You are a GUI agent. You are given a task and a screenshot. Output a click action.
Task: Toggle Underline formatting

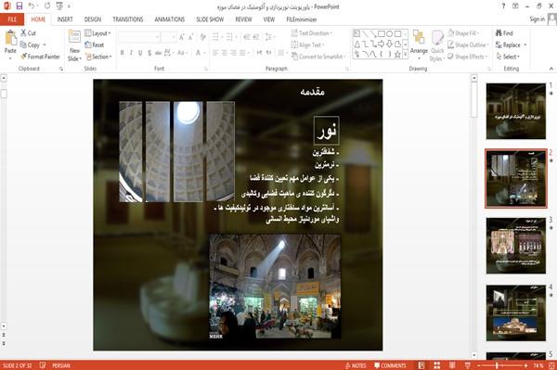click(140, 53)
